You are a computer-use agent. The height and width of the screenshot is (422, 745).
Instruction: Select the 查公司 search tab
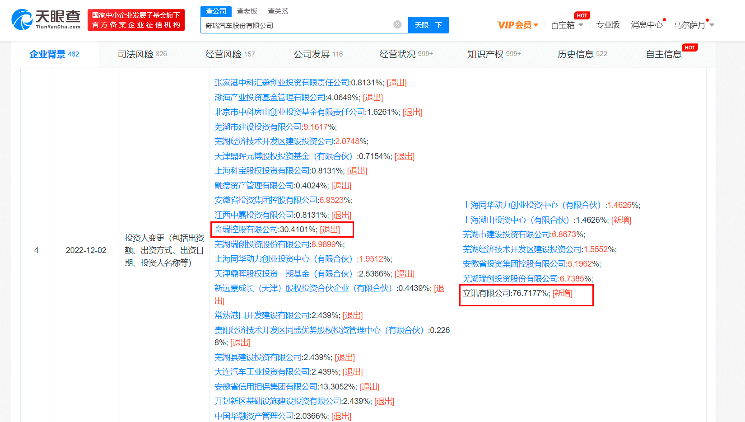click(216, 11)
